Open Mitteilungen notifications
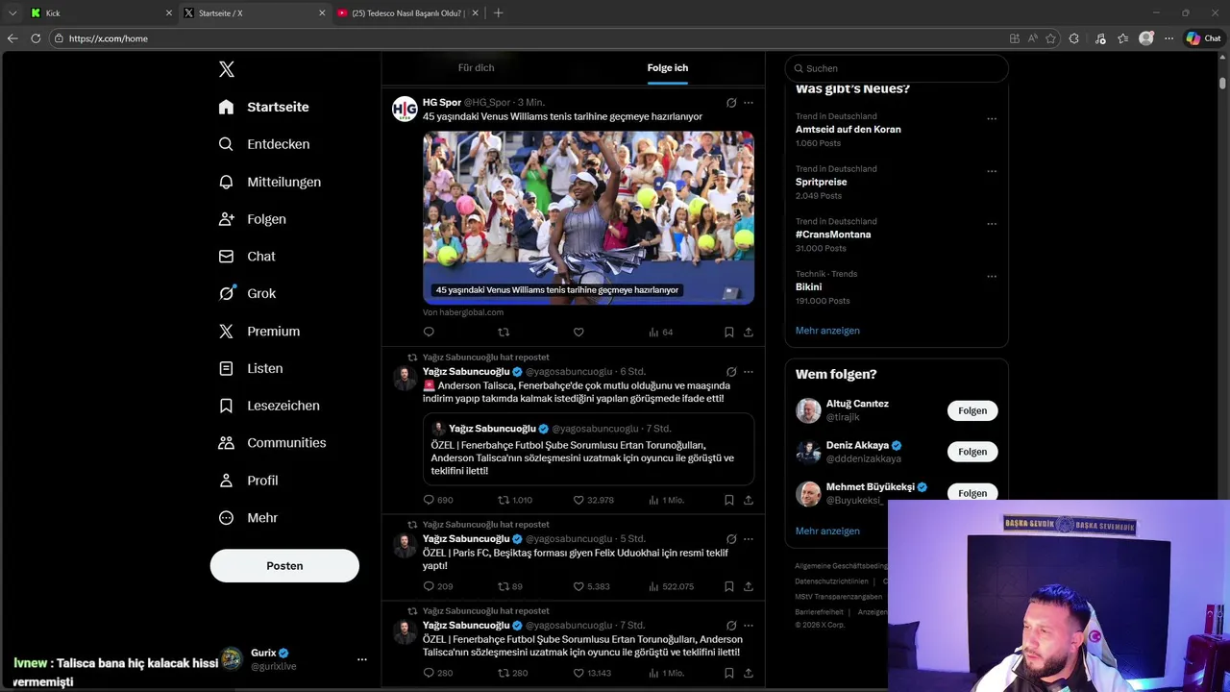1230x692 pixels. tap(270, 182)
